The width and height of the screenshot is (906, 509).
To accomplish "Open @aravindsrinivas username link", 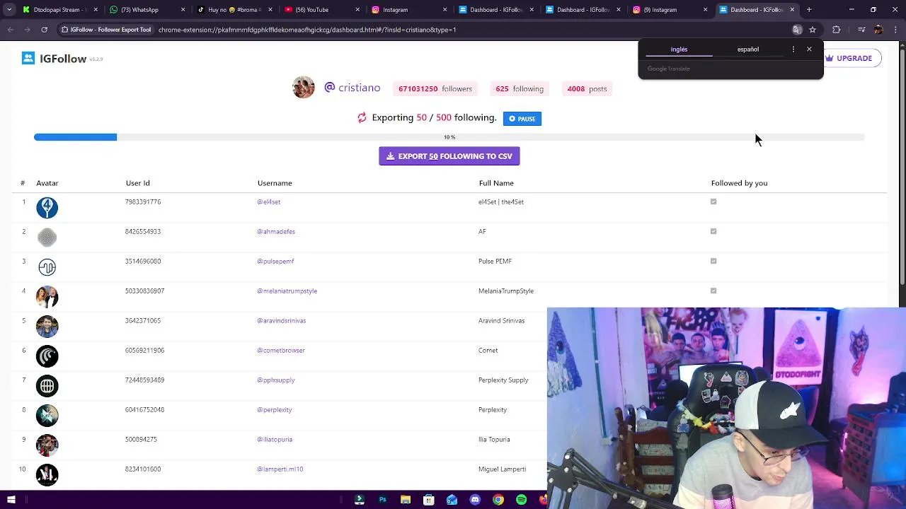I will [282, 320].
